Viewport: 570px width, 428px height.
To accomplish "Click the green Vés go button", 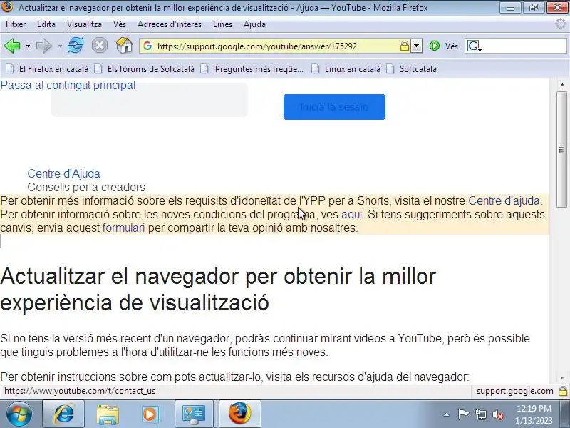I will 443,46.
